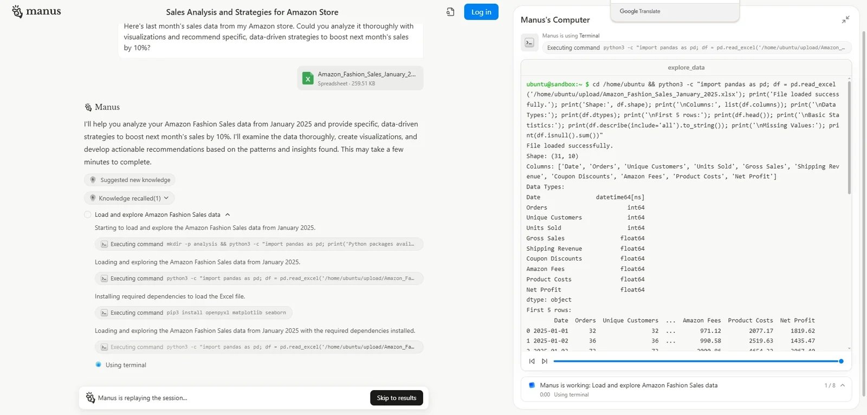Open the Amazon_Fashion_Sales_January spreadsheet attachment
The height and width of the screenshot is (415, 867).
click(360, 78)
